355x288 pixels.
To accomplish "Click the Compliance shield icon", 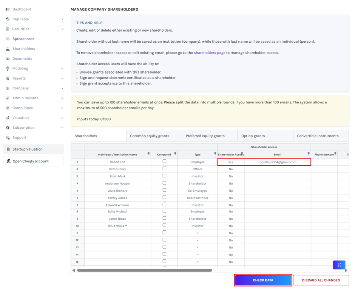I will (x=8, y=108).
